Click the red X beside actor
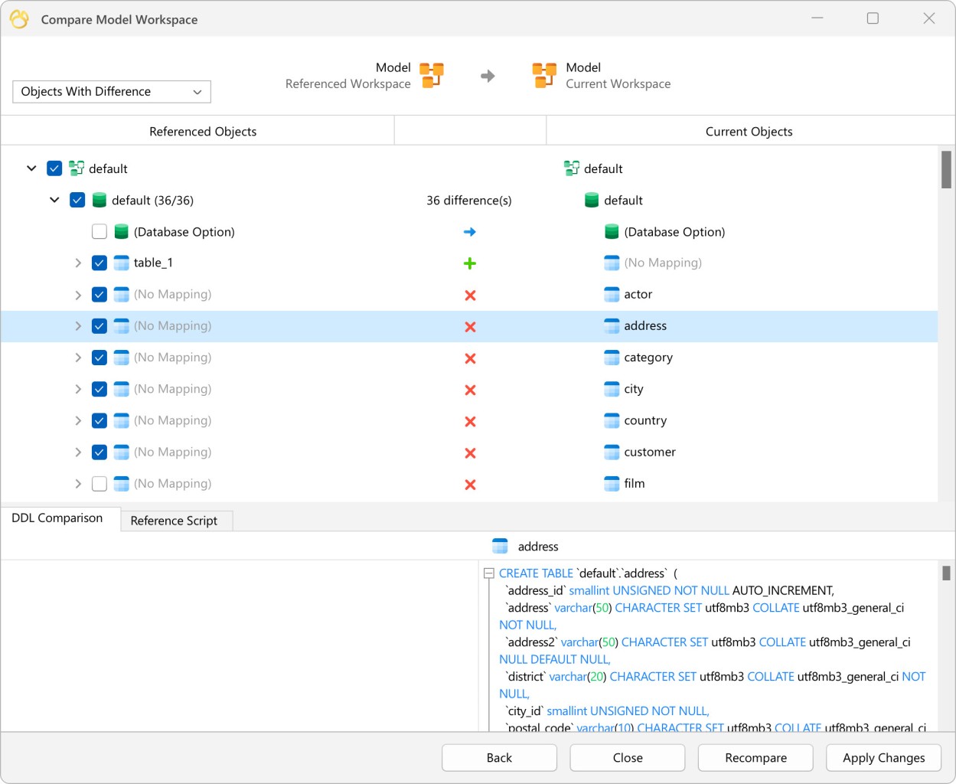 (470, 296)
